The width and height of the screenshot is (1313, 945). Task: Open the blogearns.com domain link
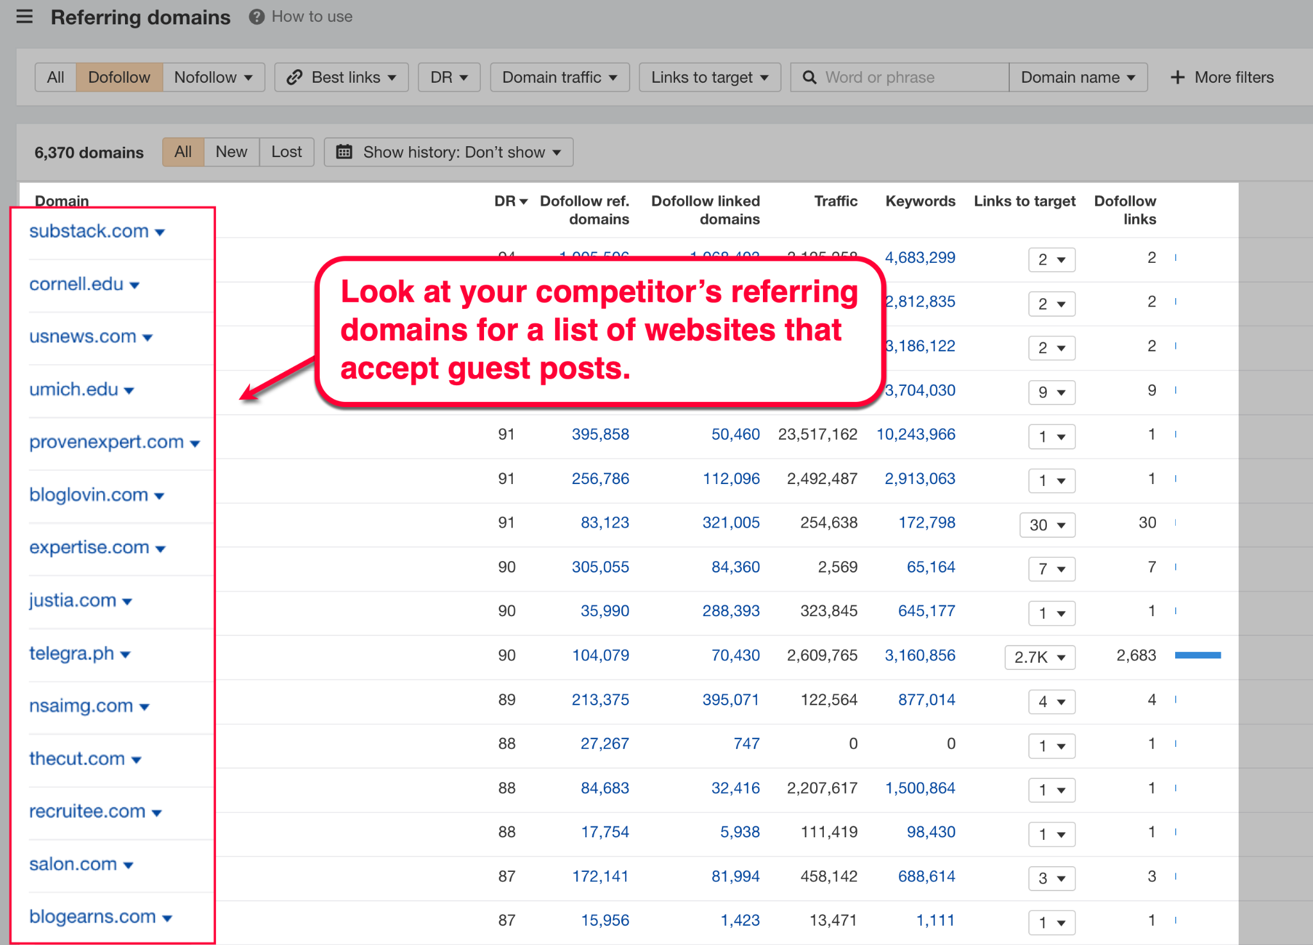(92, 917)
